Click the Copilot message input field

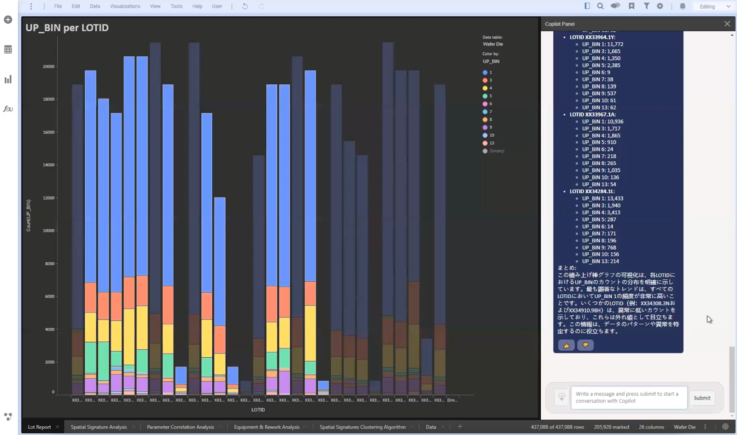click(628, 397)
